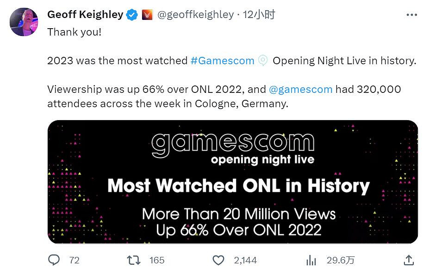The height and width of the screenshot is (274, 429).
Task: Click the Geoff Keighley display name
Action: [85, 15]
